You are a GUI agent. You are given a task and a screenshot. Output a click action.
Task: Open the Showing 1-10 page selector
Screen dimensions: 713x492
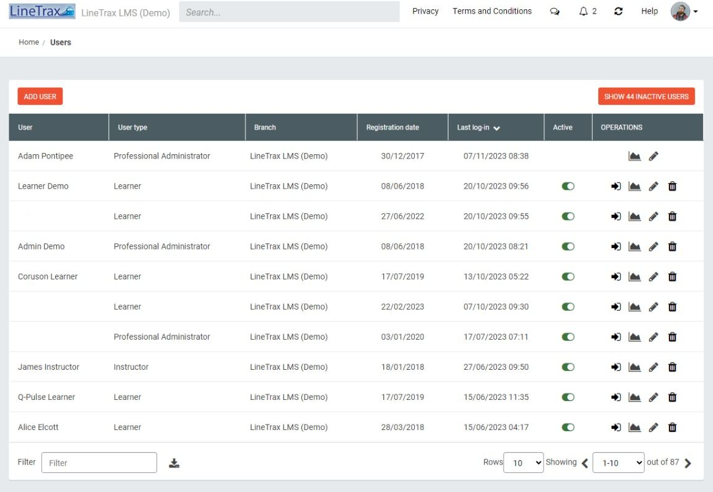tap(619, 463)
